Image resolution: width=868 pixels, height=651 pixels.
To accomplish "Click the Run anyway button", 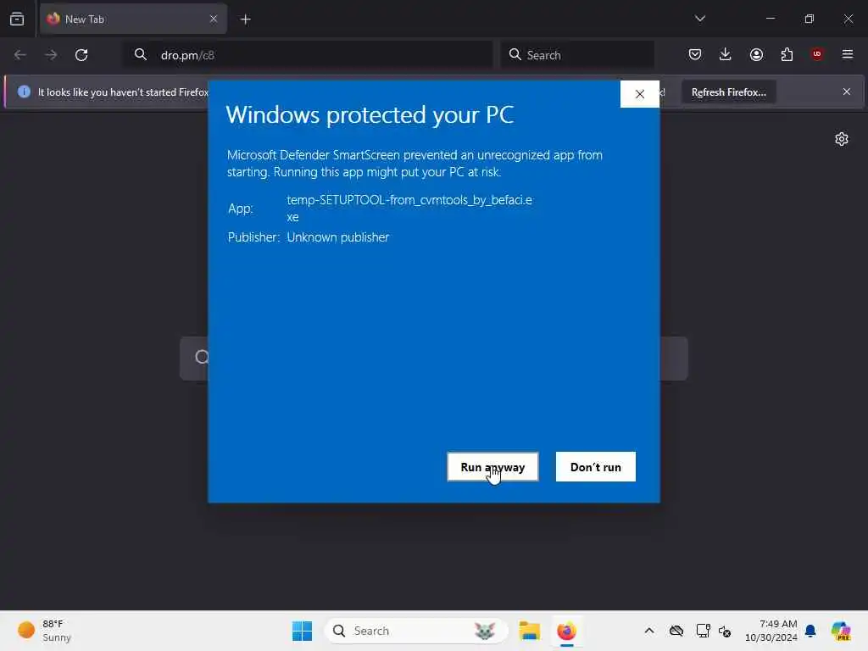I will click(492, 467).
